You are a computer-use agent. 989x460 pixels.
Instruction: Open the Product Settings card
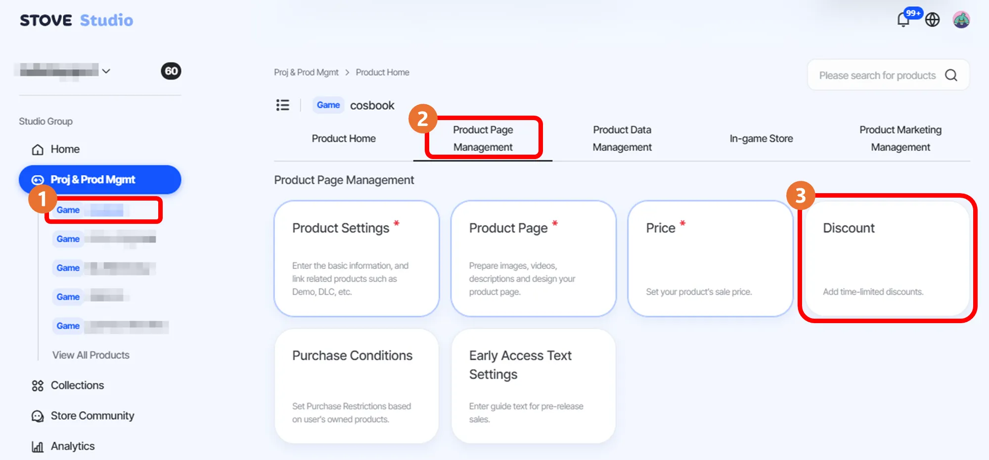tap(357, 258)
